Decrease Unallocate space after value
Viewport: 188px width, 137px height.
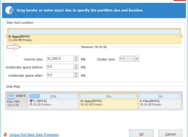click(76, 76)
